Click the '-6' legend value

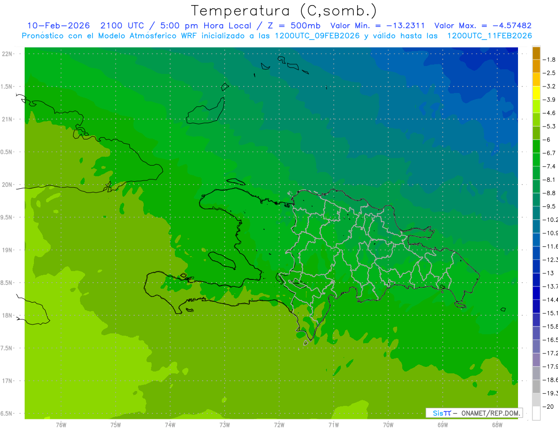click(x=547, y=139)
